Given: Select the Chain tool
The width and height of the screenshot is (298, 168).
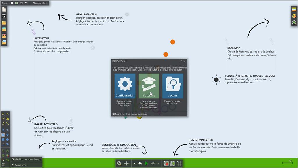Looking at the screenshot, I should [x=7, y=144].
